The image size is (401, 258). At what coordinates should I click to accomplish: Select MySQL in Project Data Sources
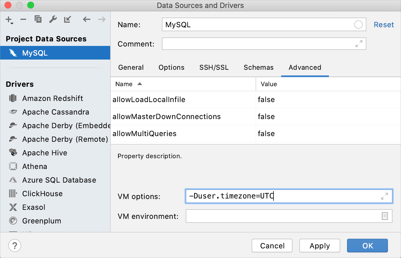[55, 53]
